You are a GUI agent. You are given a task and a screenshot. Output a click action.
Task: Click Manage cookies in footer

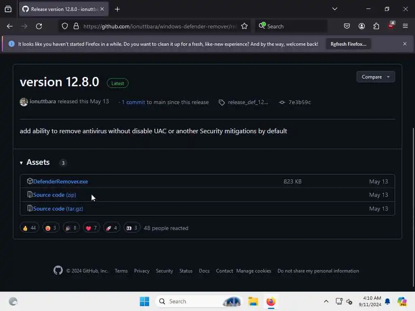254,271
